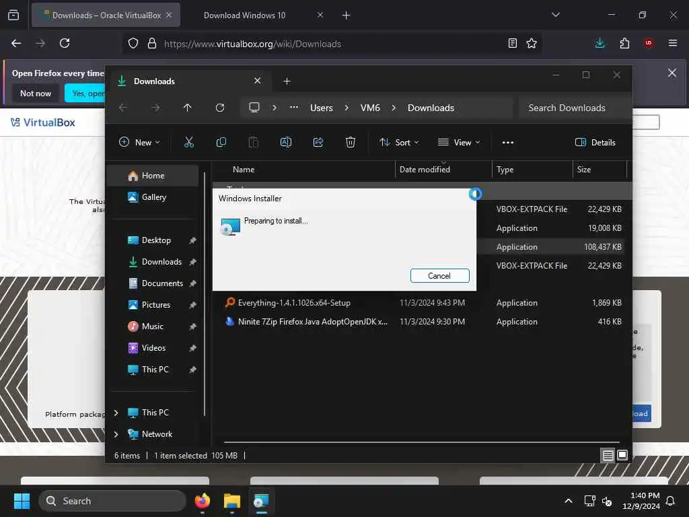This screenshot has width=689, height=517.
Task: Click the taskbar Search box
Action: tap(112, 501)
